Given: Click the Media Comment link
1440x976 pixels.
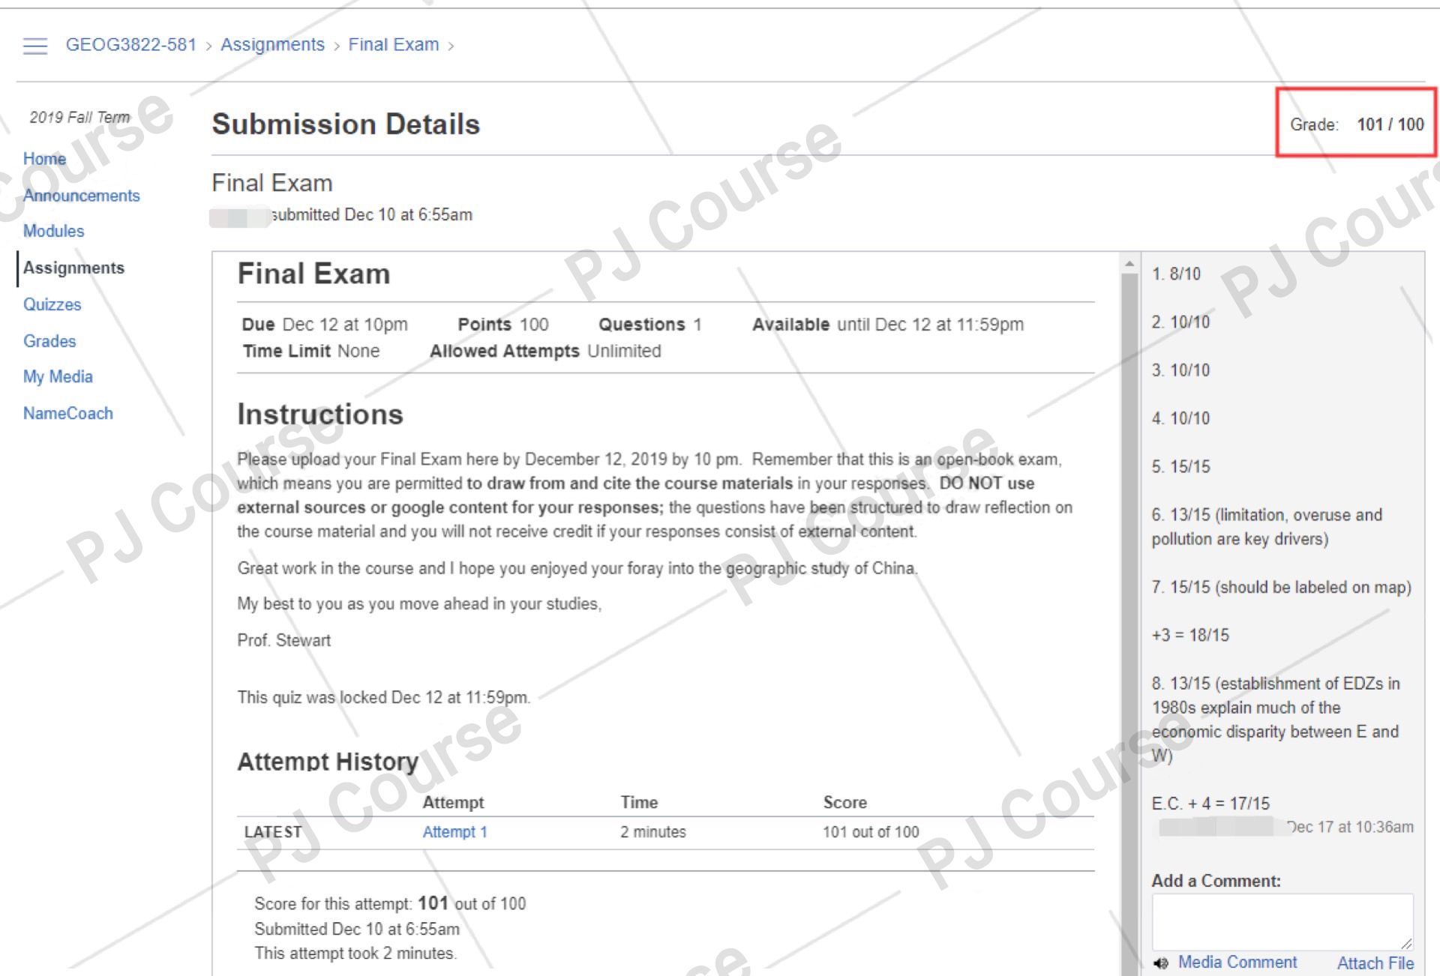Looking at the screenshot, I should click(1237, 963).
